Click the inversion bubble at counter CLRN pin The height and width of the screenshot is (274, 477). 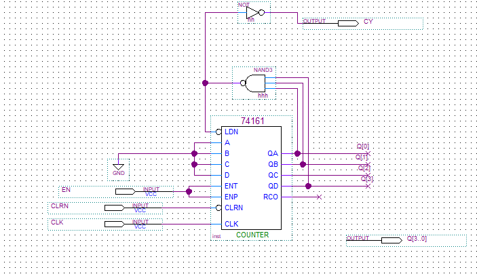(x=218, y=208)
